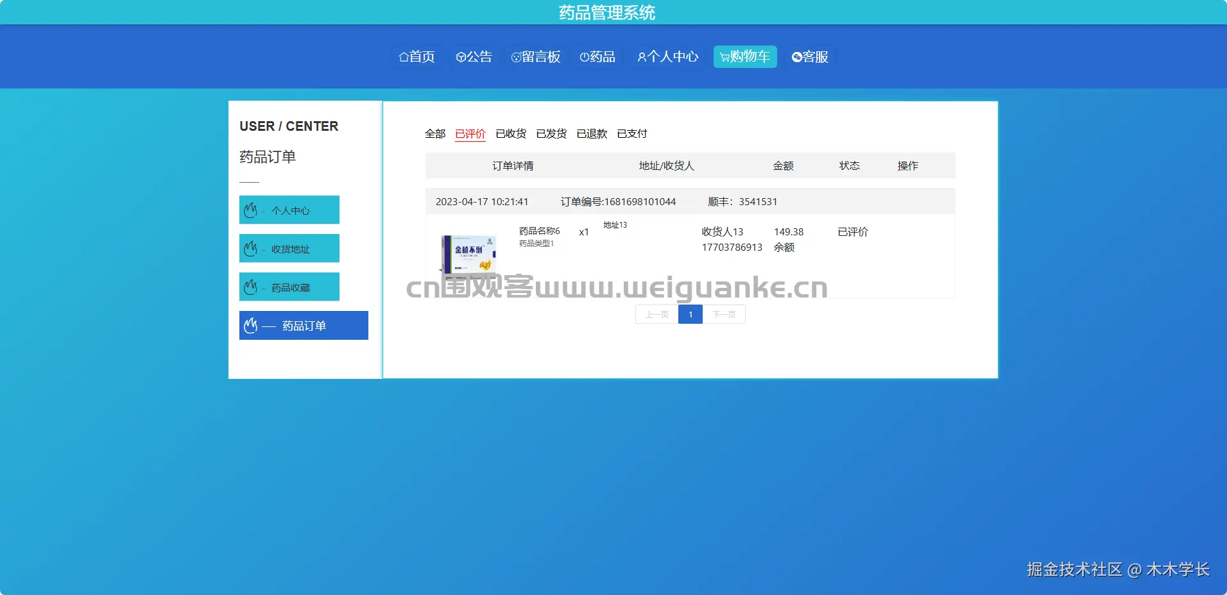
Task: Open the 公告 navigation item
Action: [474, 57]
